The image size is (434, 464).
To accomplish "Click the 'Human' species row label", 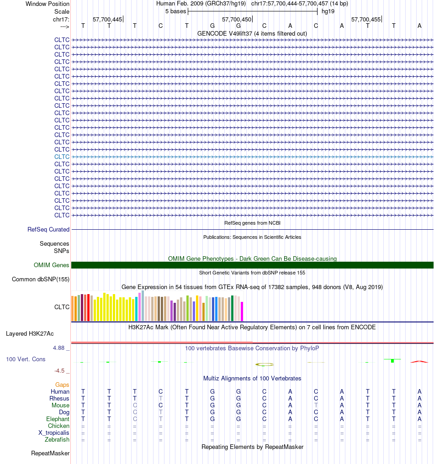I will pyautogui.click(x=60, y=391).
